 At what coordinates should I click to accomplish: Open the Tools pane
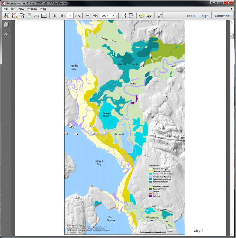coord(191,16)
